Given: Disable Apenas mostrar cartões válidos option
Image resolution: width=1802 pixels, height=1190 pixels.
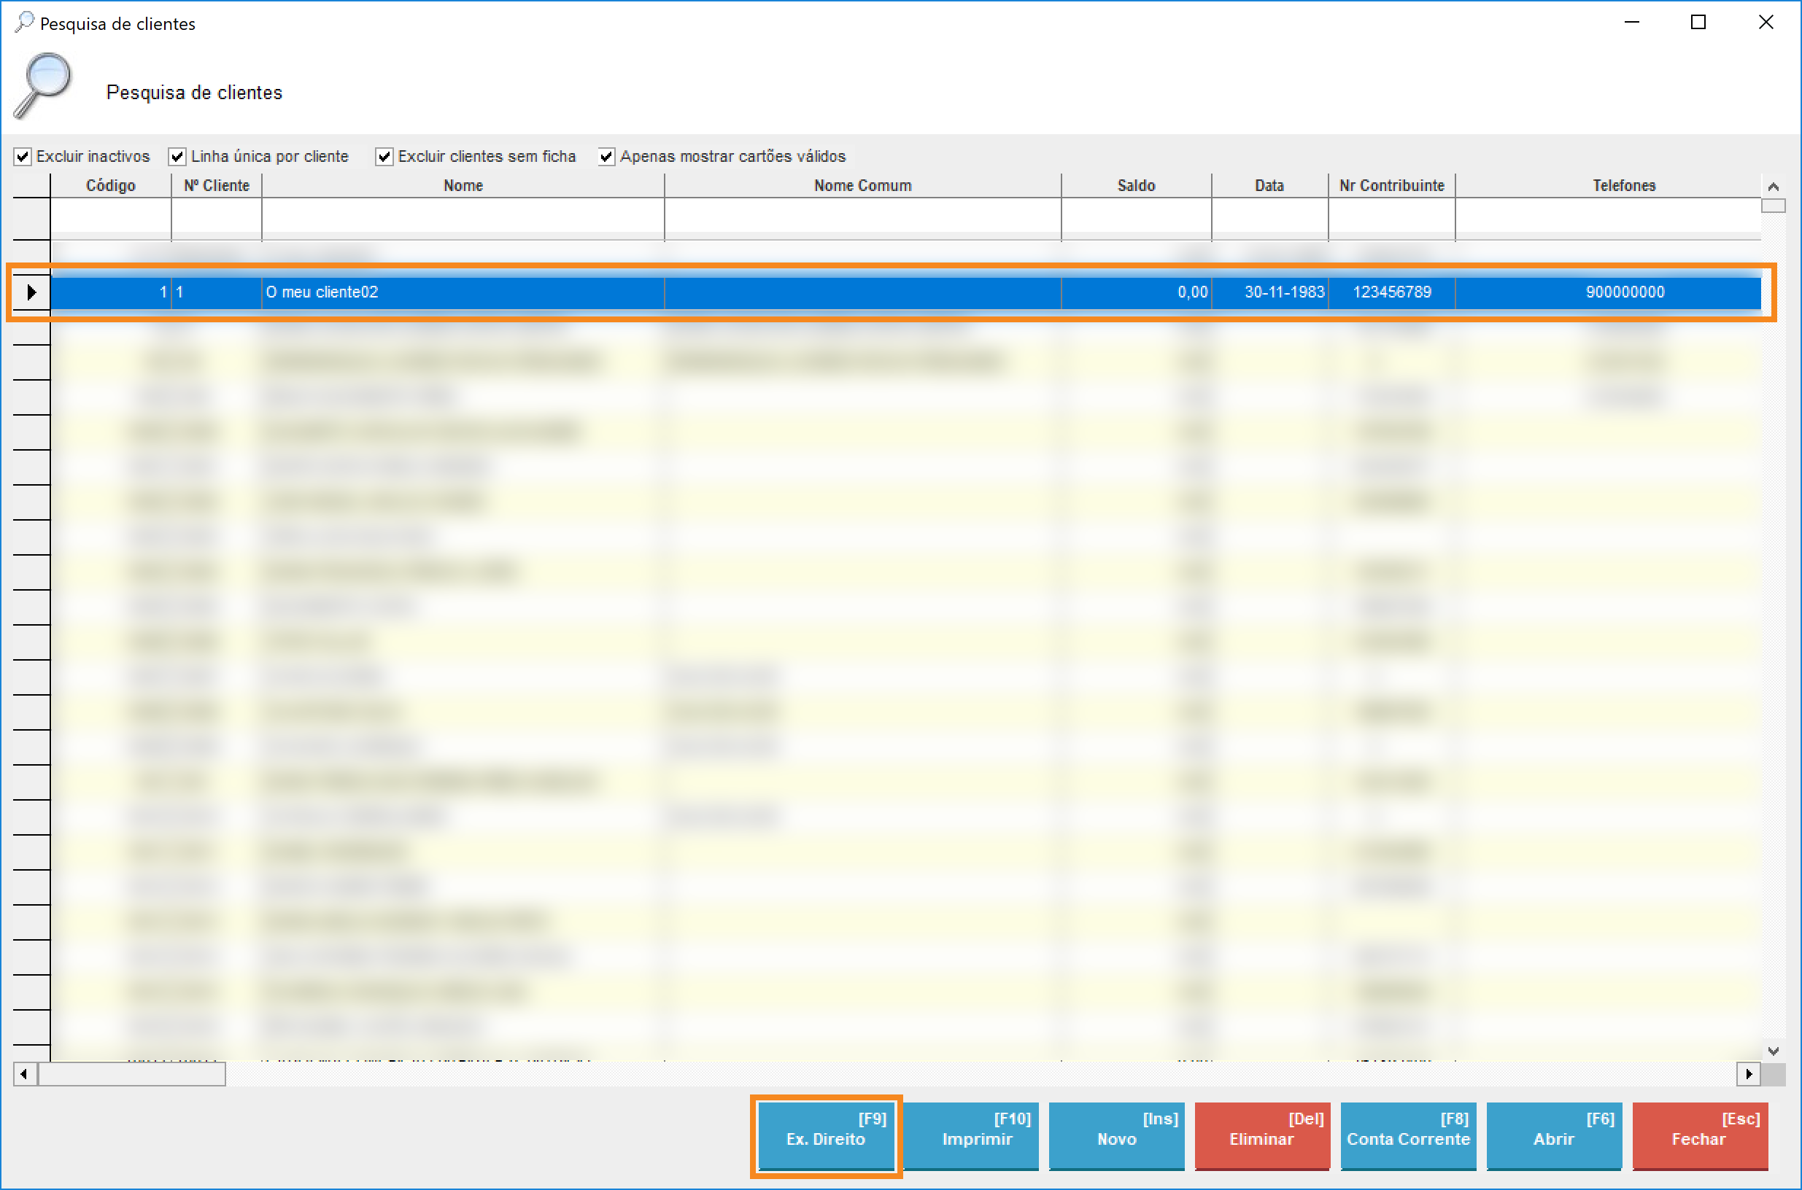Looking at the screenshot, I should (x=606, y=156).
